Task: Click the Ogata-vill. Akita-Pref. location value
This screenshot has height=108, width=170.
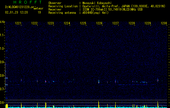Action: [124, 6]
